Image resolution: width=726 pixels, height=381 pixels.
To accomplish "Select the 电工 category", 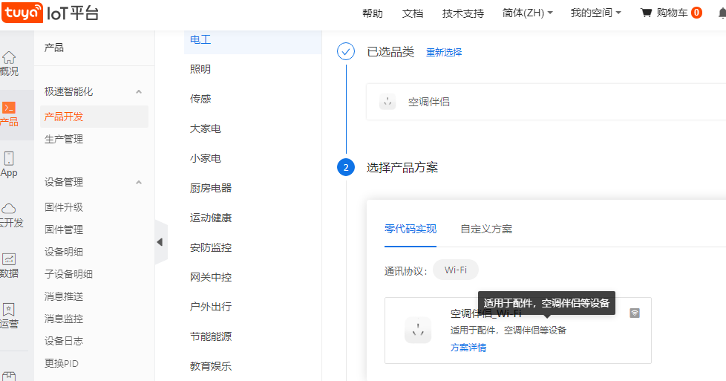I will [253, 40].
